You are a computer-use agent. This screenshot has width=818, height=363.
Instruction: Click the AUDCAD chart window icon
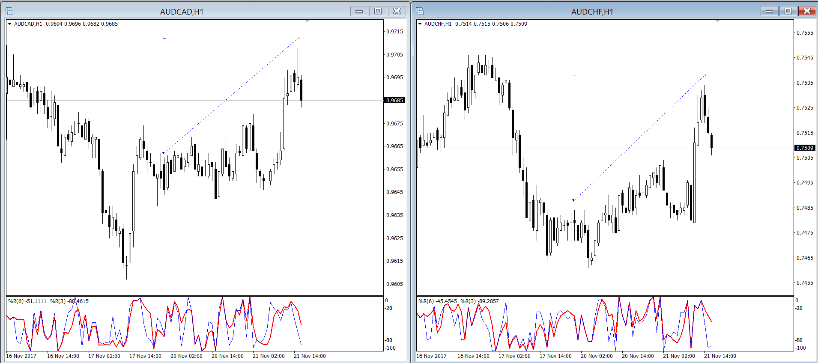(9, 11)
